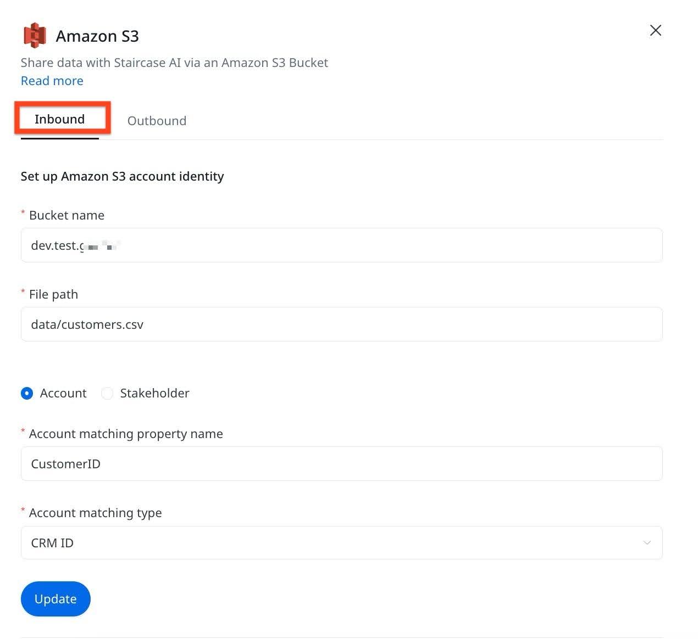The width and height of the screenshot is (698, 639).
Task: Select the File path input showing data/customers.csv
Action: [342, 324]
